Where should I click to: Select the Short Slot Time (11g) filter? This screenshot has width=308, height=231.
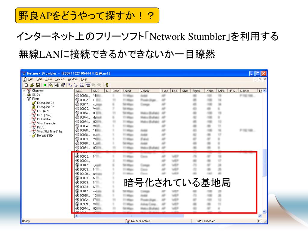click(x=50, y=131)
